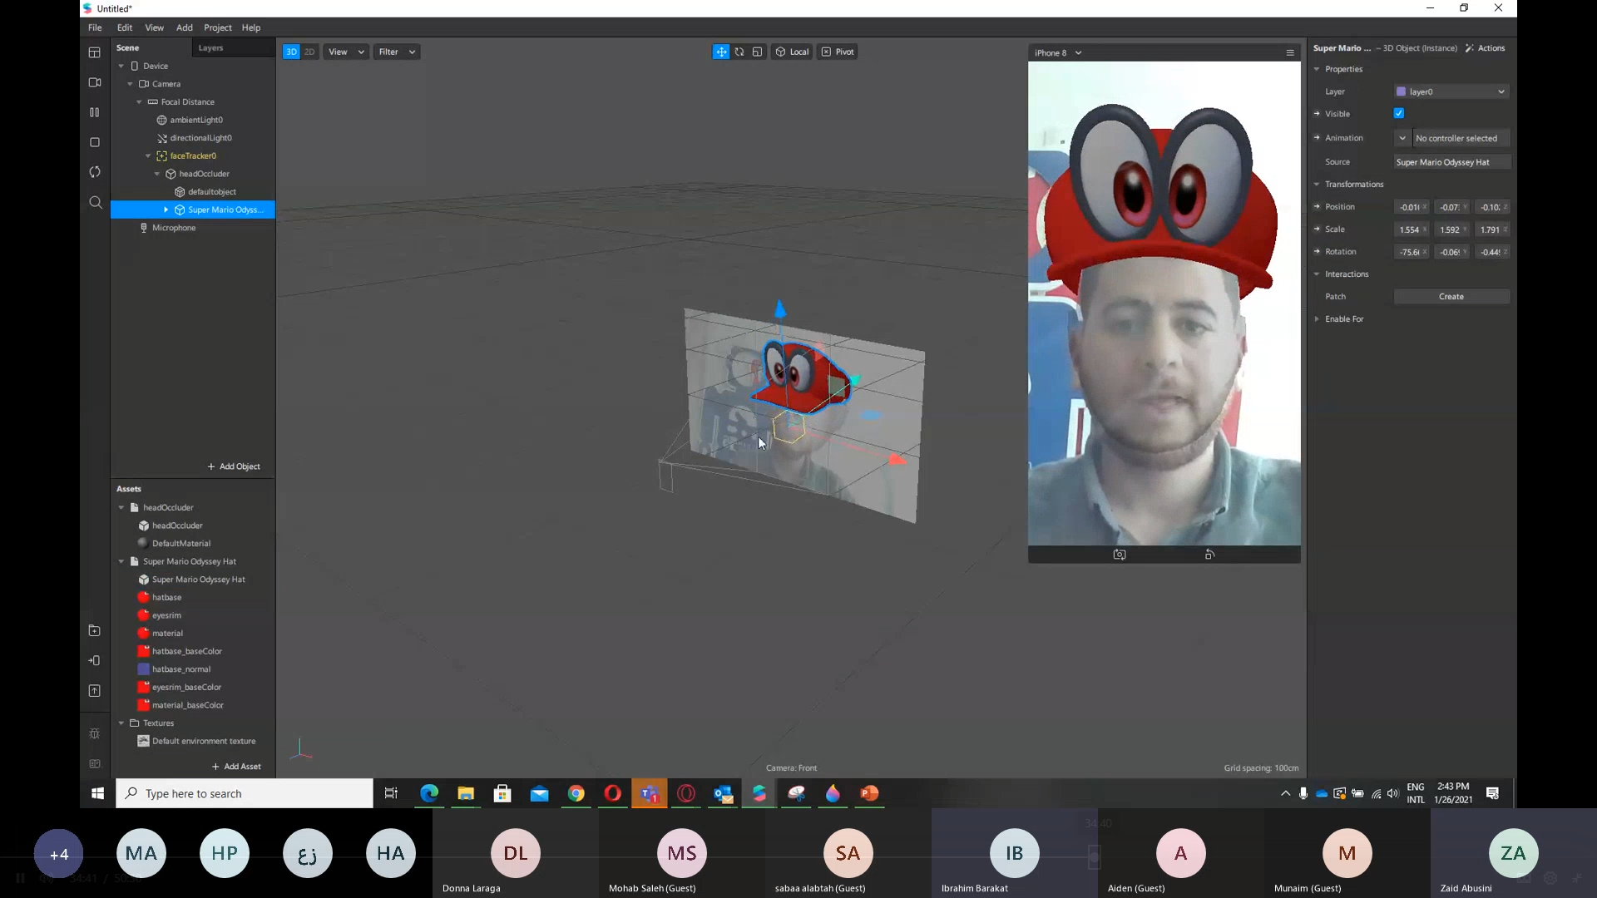Show the +4 more participants
This screenshot has width=1597, height=898.
(58, 853)
